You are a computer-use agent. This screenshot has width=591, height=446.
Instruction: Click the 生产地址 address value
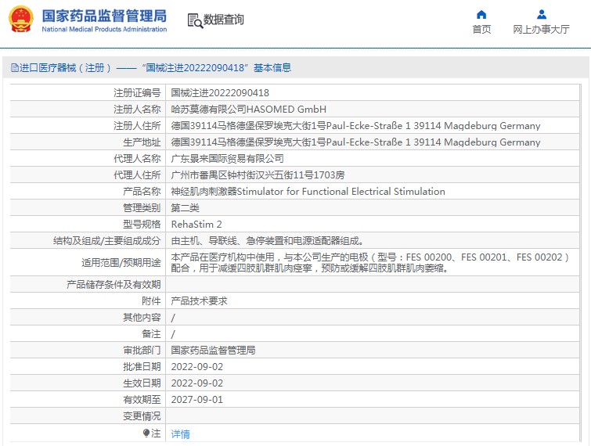pyautogui.click(x=355, y=142)
